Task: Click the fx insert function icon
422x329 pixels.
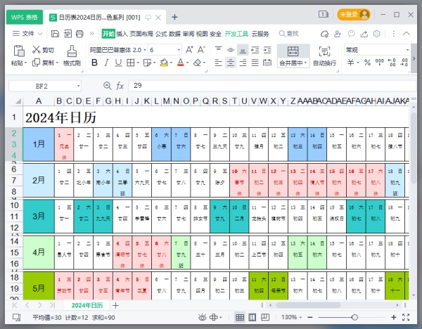Action: point(120,86)
